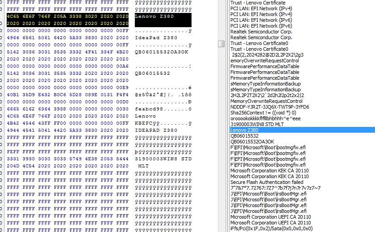Click the vertical scrollbar thumb of hex pane

coord(221,44)
